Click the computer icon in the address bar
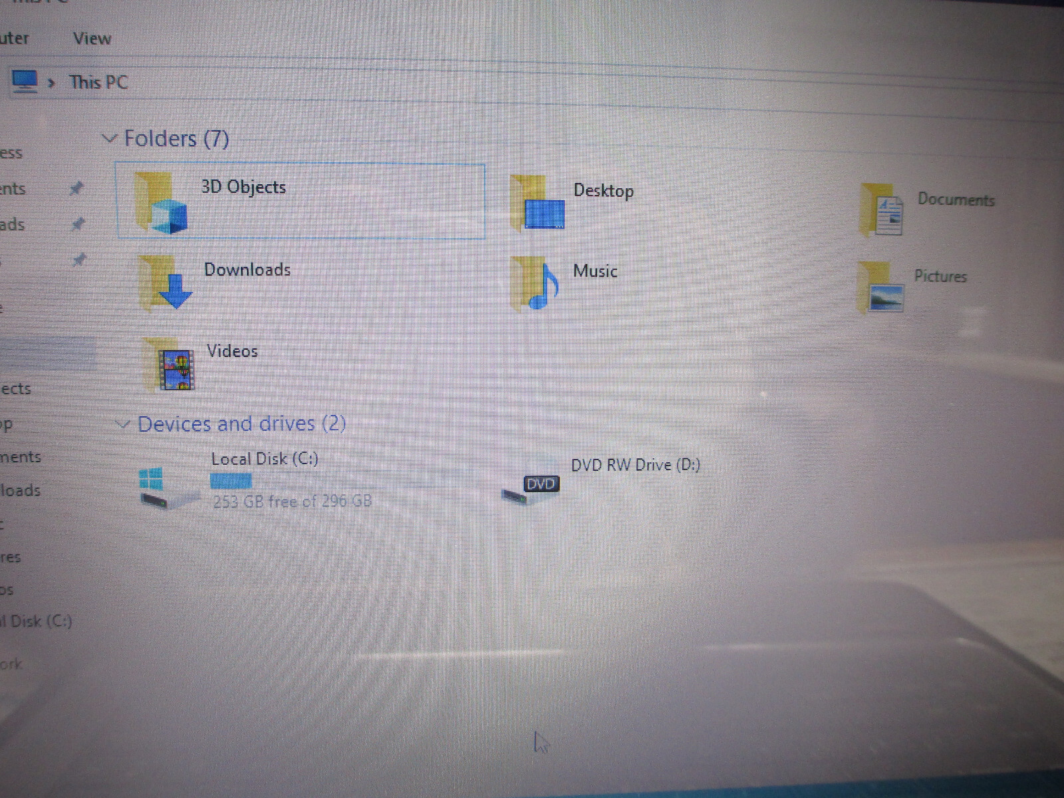The width and height of the screenshot is (1064, 798). click(x=25, y=82)
